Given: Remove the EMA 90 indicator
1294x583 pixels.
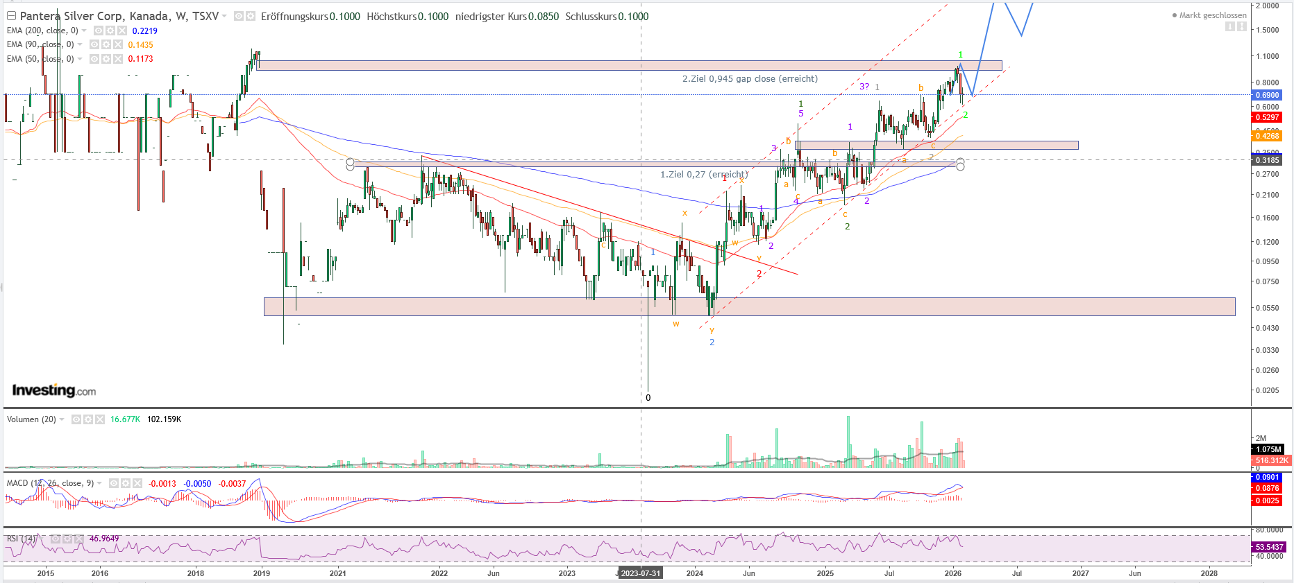Looking at the screenshot, I should click(x=117, y=44).
